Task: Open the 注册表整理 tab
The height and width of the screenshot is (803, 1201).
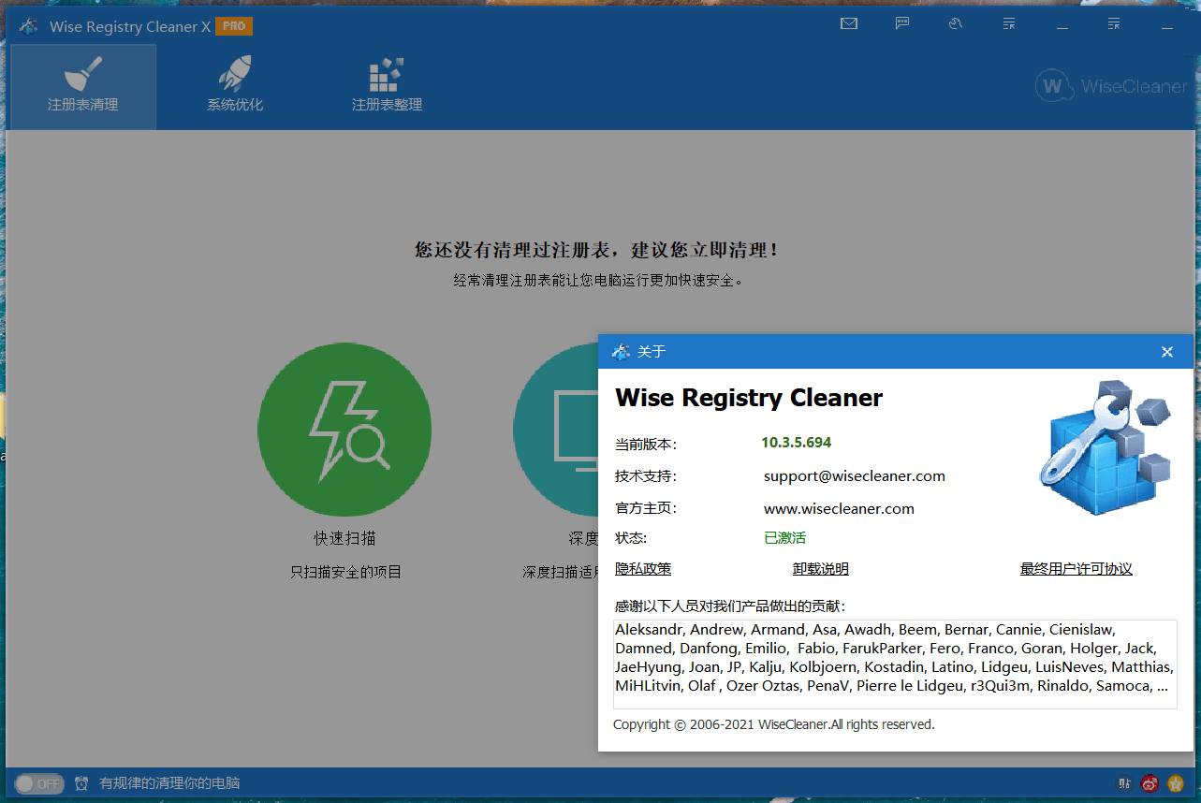Action: tap(384, 85)
